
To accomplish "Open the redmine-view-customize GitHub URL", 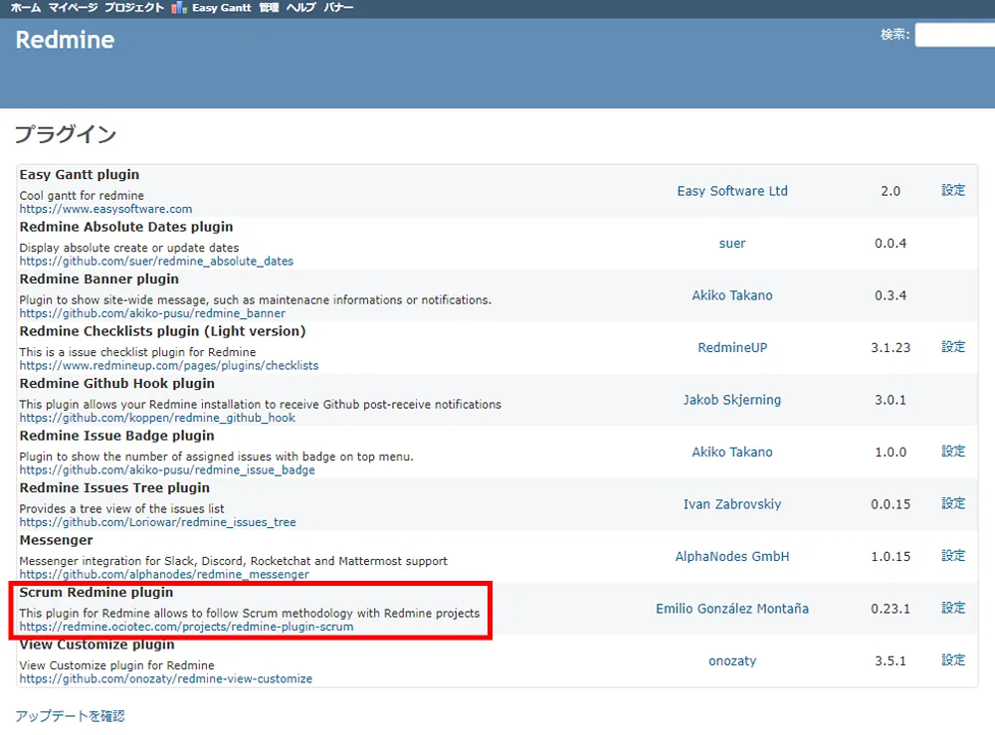I will pyautogui.click(x=165, y=678).
